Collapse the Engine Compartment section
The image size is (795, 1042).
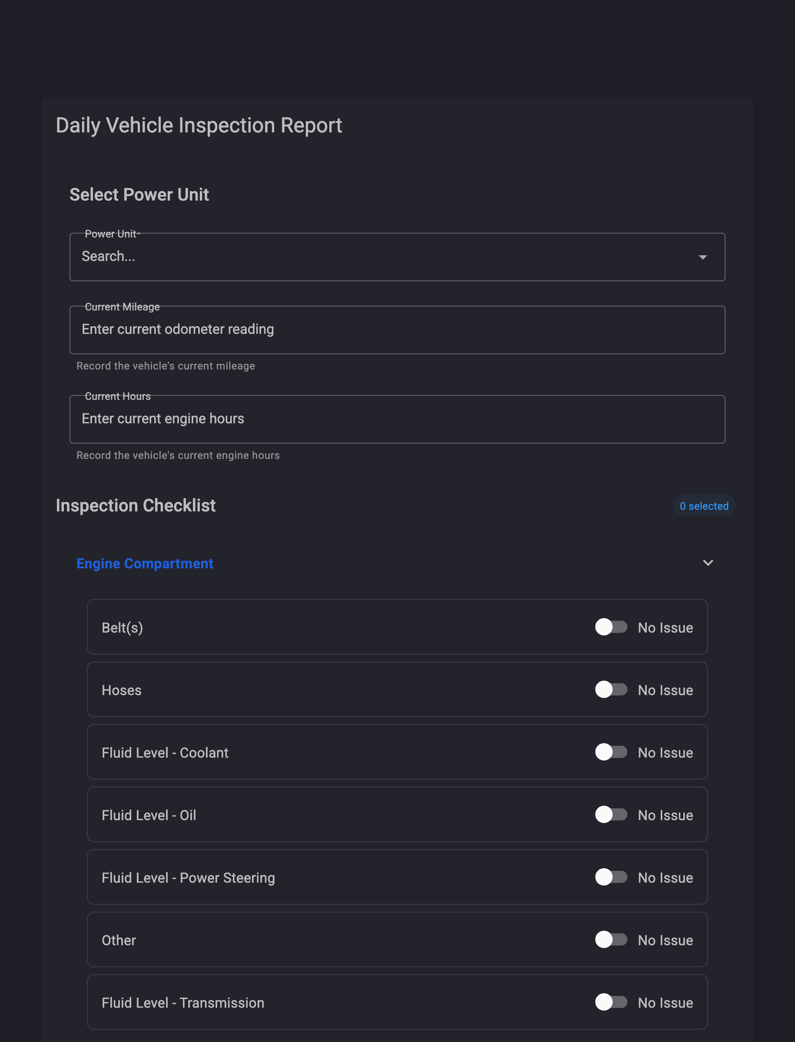(709, 563)
